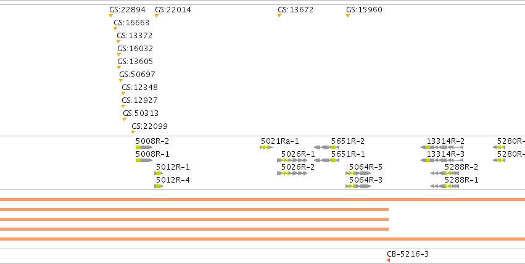Click the orange triangle below GS:16663

[115, 29]
